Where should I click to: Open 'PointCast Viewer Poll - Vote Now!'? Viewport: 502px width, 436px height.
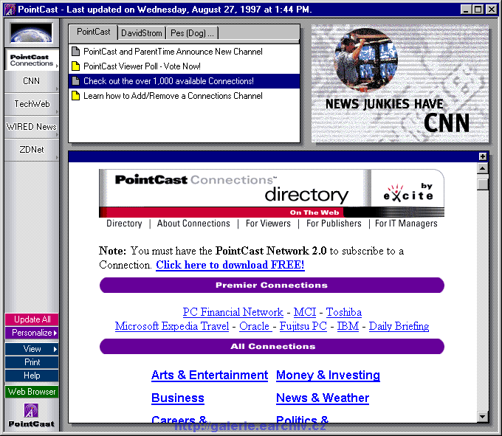pyautogui.click(x=142, y=66)
